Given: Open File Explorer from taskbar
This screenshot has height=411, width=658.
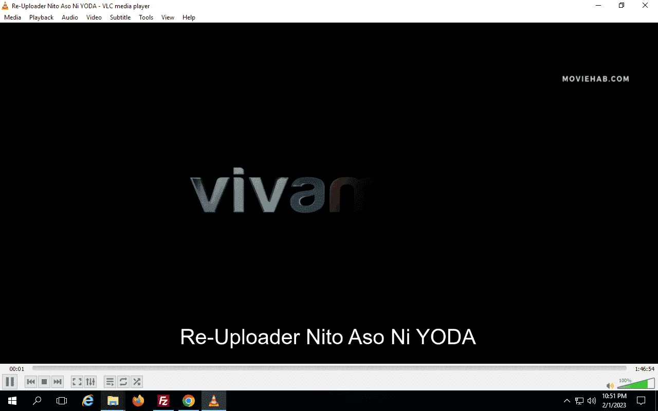Looking at the screenshot, I should pos(113,401).
